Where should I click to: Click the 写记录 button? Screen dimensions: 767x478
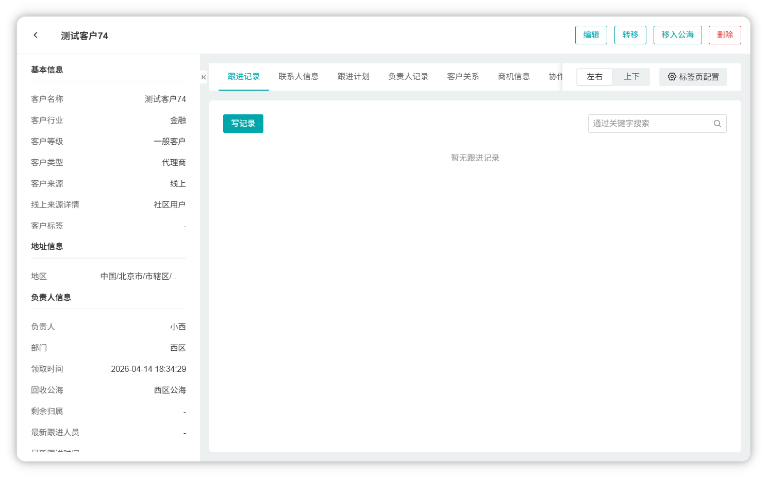pos(243,124)
